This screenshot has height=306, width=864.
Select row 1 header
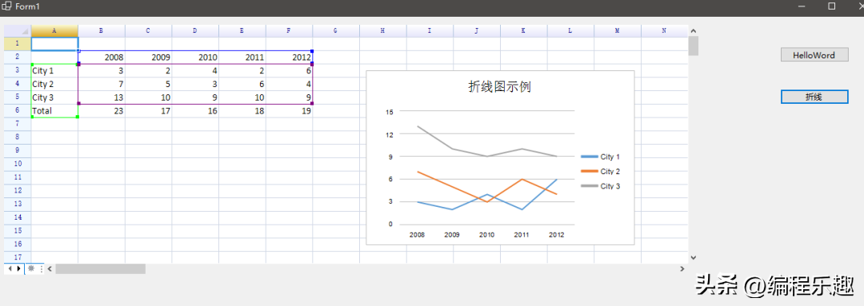pyautogui.click(x=18, y=43)
